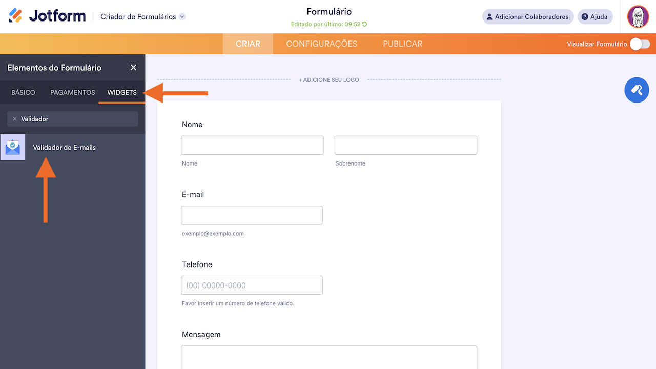This screenshot has height=369, width=656.
Task: Open the Ajuda help button
Action: click(x=594, y=17)
